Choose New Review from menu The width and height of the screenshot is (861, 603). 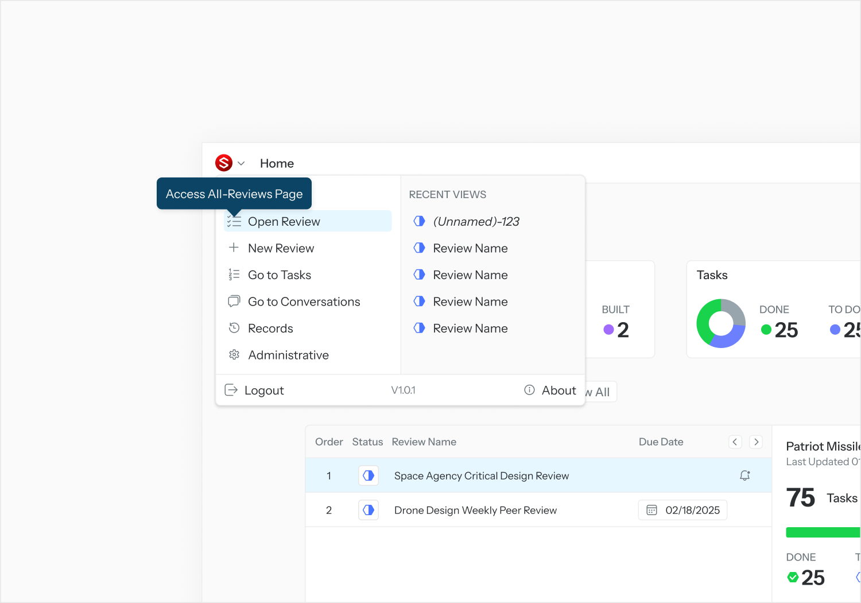click(281, 248)
